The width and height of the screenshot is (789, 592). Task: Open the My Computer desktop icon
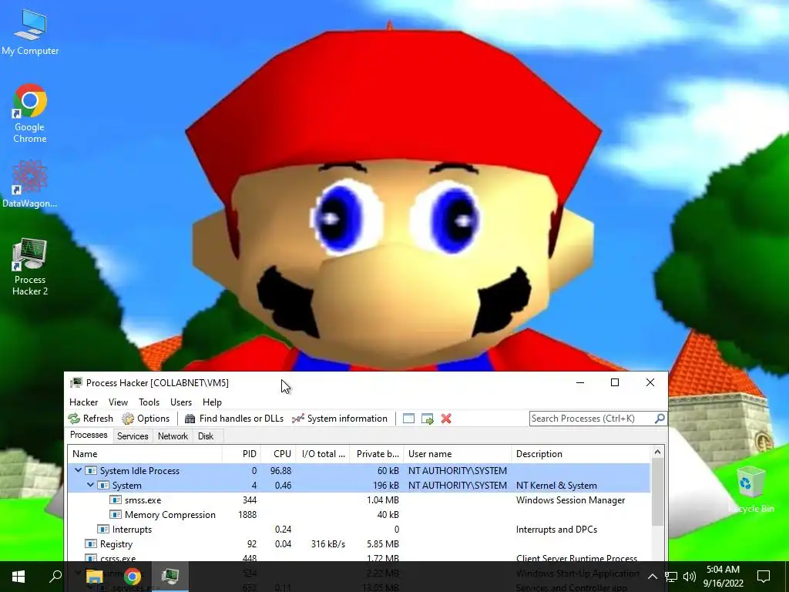(x=30, y=32)
